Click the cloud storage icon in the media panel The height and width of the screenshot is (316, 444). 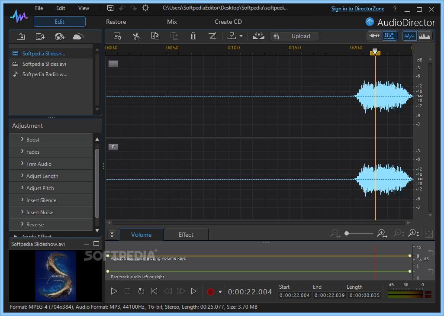pyautogui.click(x=78, y=36)
